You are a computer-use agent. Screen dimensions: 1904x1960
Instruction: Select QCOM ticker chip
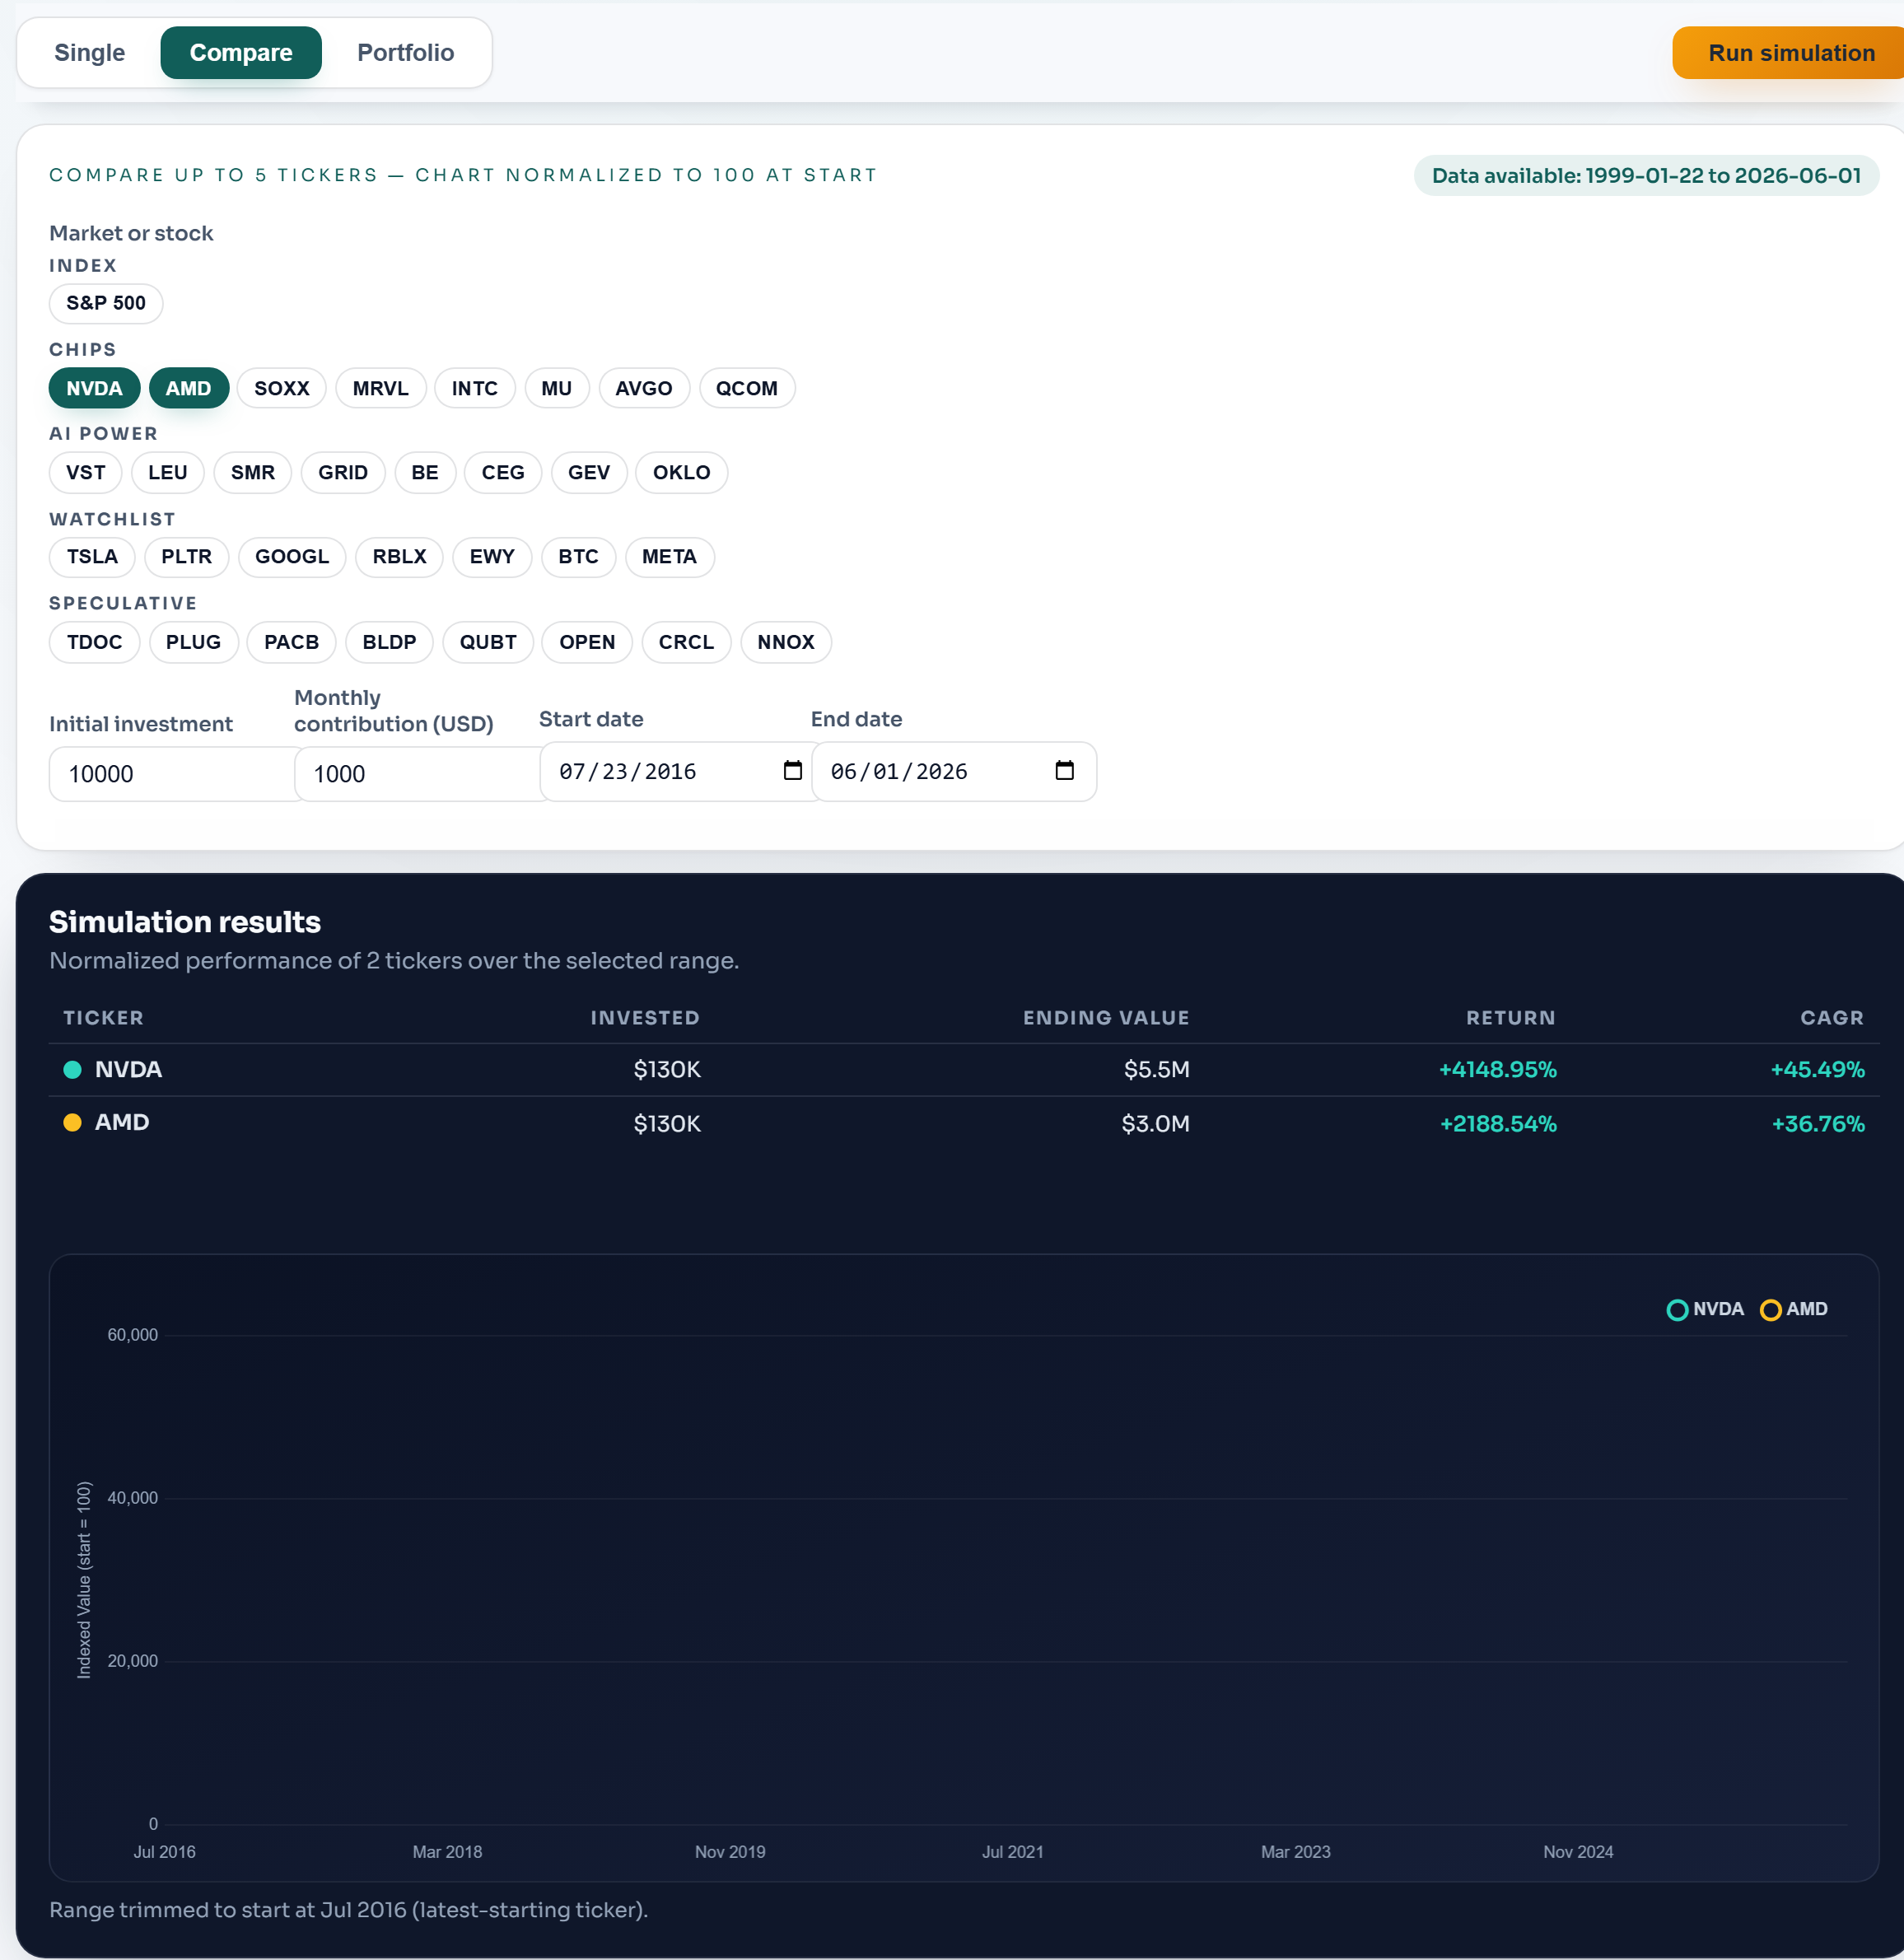tap(747, 388)
